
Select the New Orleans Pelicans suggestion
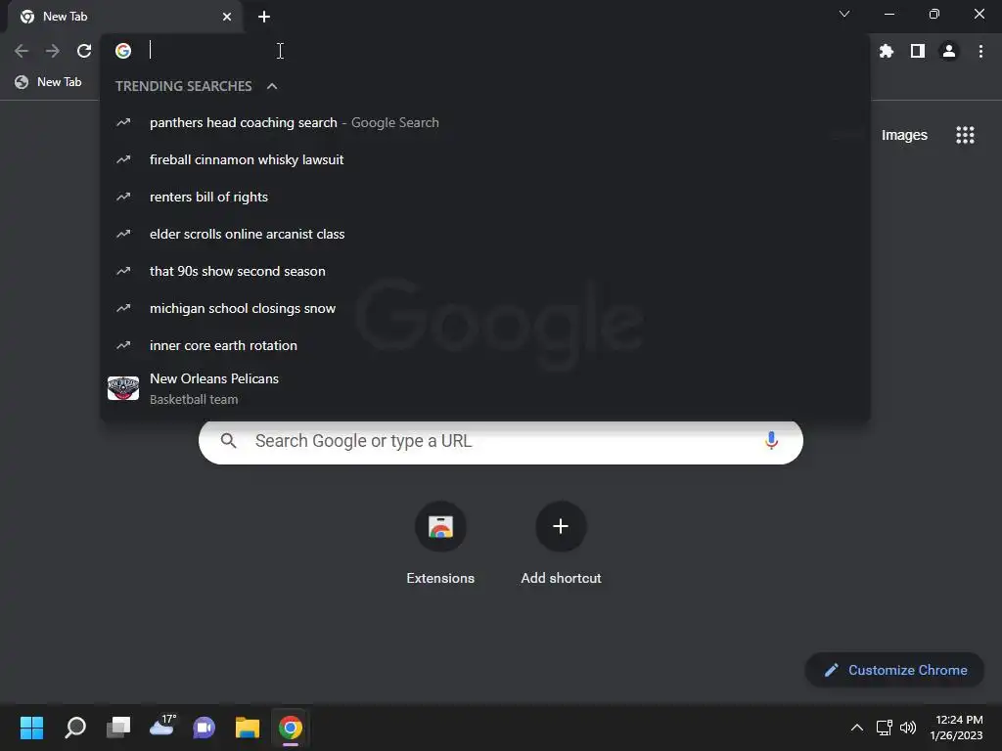click(x=485, y=388)
